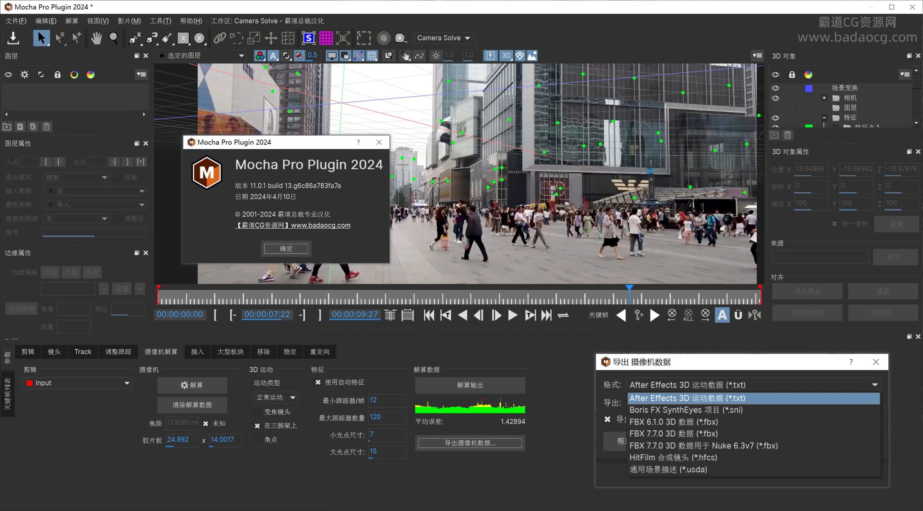The height and width of the screenshot is (511, 923).
Task: Click the link layers chain icon
Action: click(x=220, y=38)
